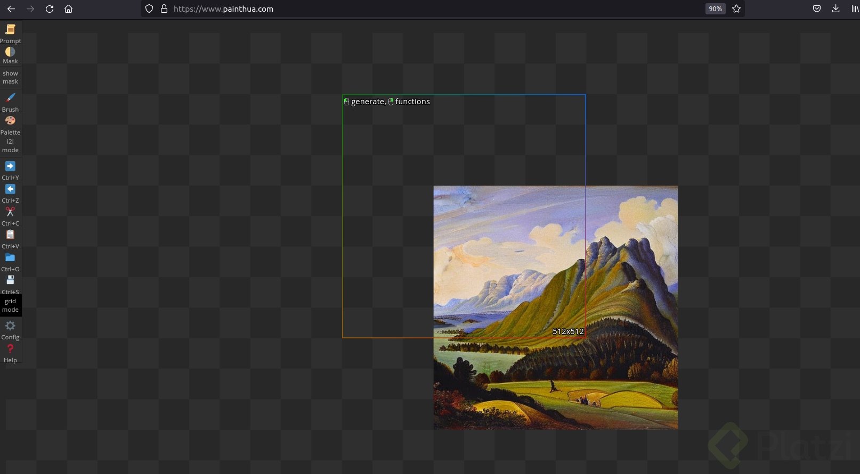This screenshot has width=860, height=474.
Task: Click the site security padlock icon
Action: coord(164,9)
